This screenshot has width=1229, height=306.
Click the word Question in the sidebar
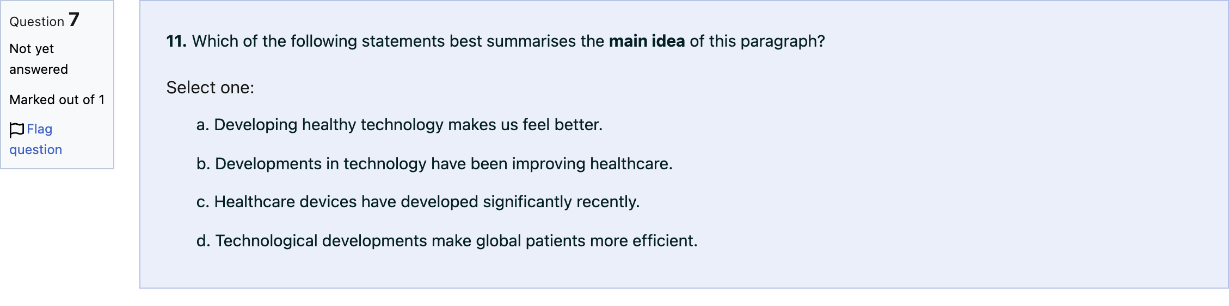tap(37, 22)
